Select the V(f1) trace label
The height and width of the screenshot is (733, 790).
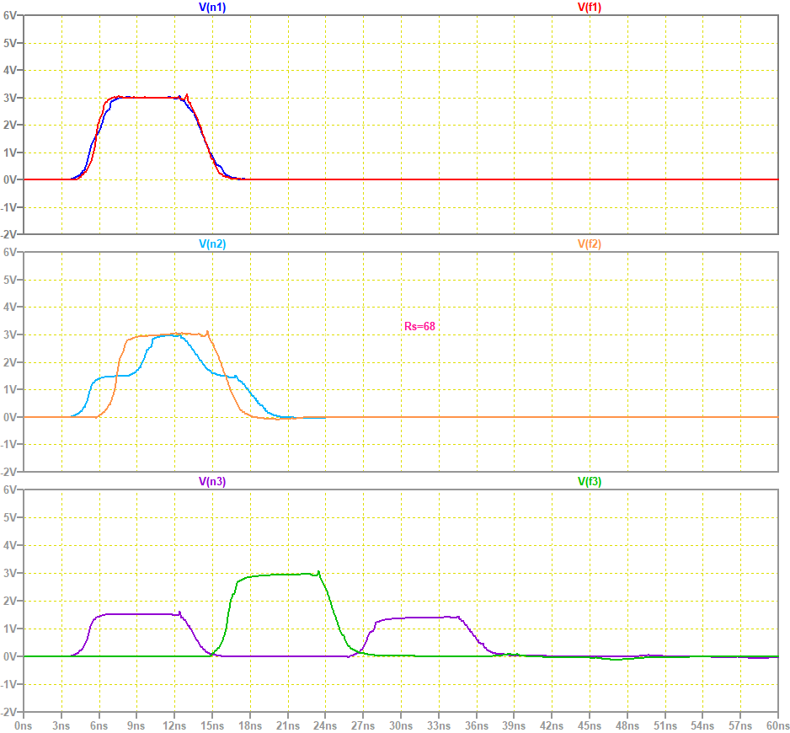(x=589, y=7)
